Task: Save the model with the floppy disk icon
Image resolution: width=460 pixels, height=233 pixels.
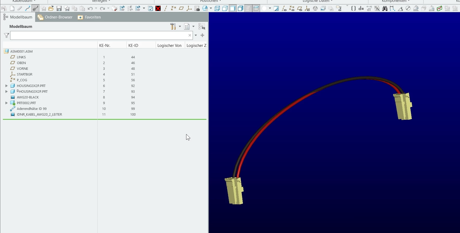Action: pyautogui.click(x=59, y=9)
